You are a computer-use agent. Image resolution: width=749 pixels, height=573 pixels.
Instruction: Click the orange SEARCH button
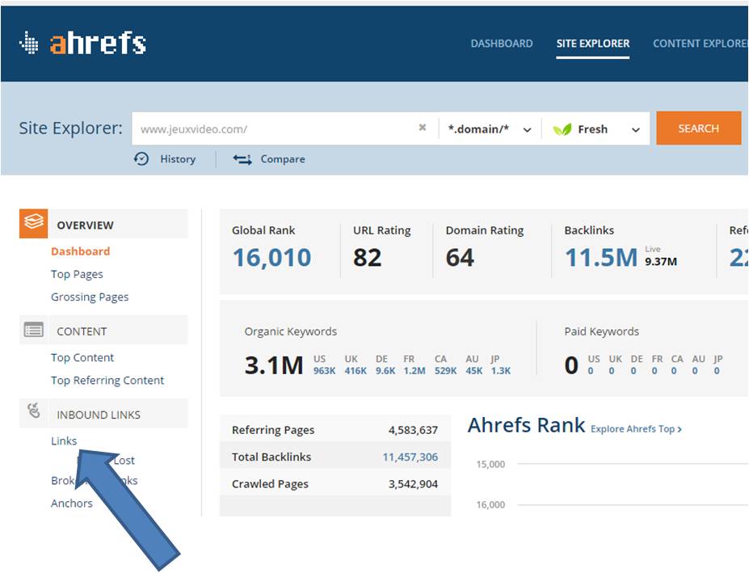coord(698,128)
